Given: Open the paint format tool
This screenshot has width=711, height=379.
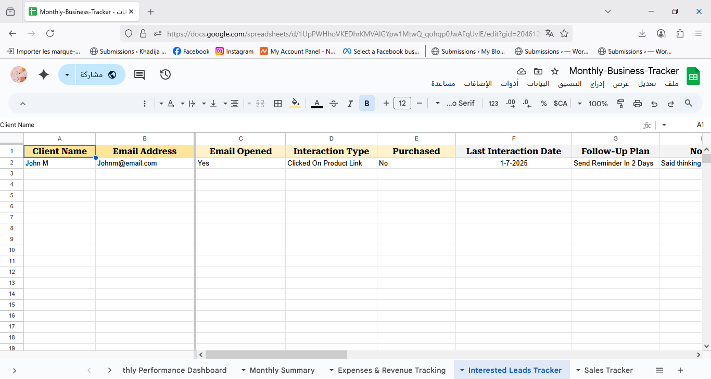Looking at the screenshot, I should click(x=620, y=104).
